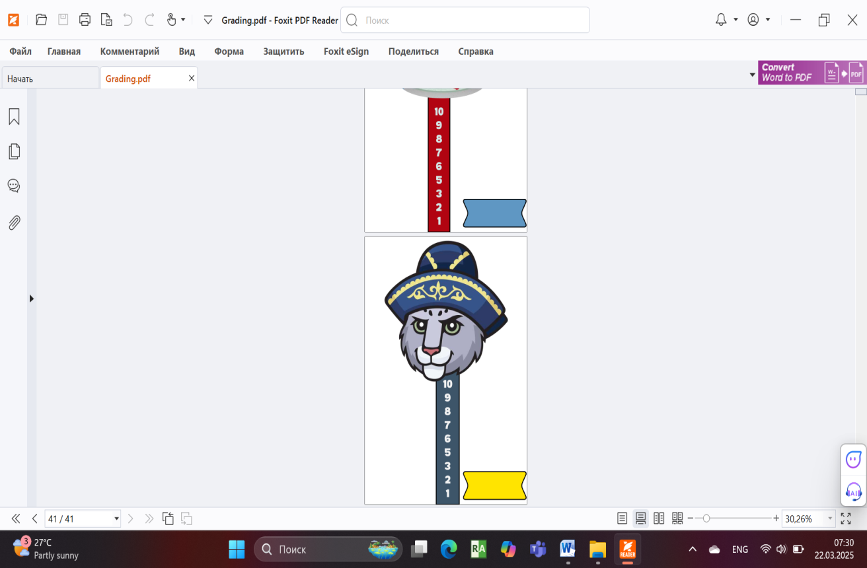Go to the last page
Viewport: 867px width, 568px height.
(x=149, y=518)
